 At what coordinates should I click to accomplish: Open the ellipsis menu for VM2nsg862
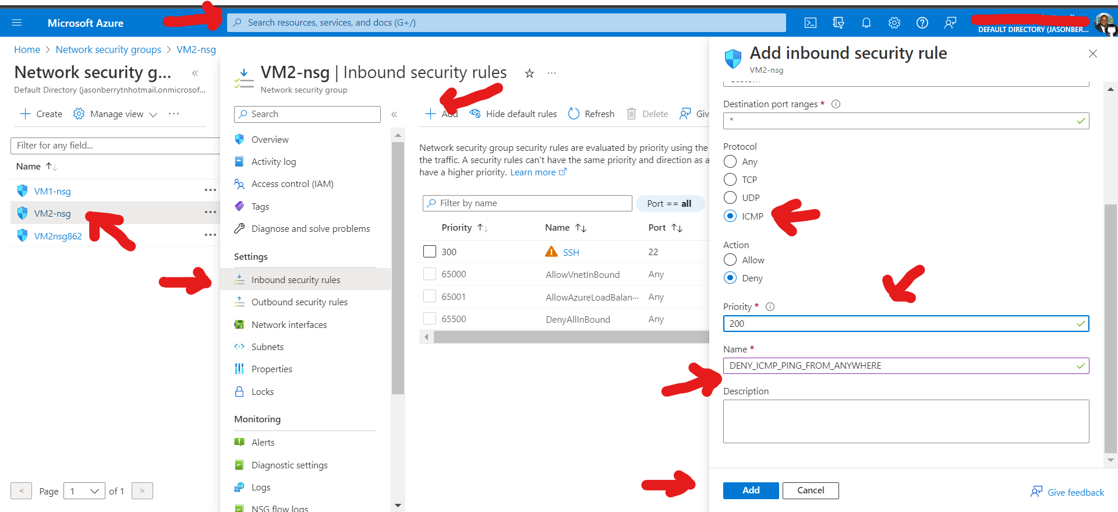tap(210, 235)
